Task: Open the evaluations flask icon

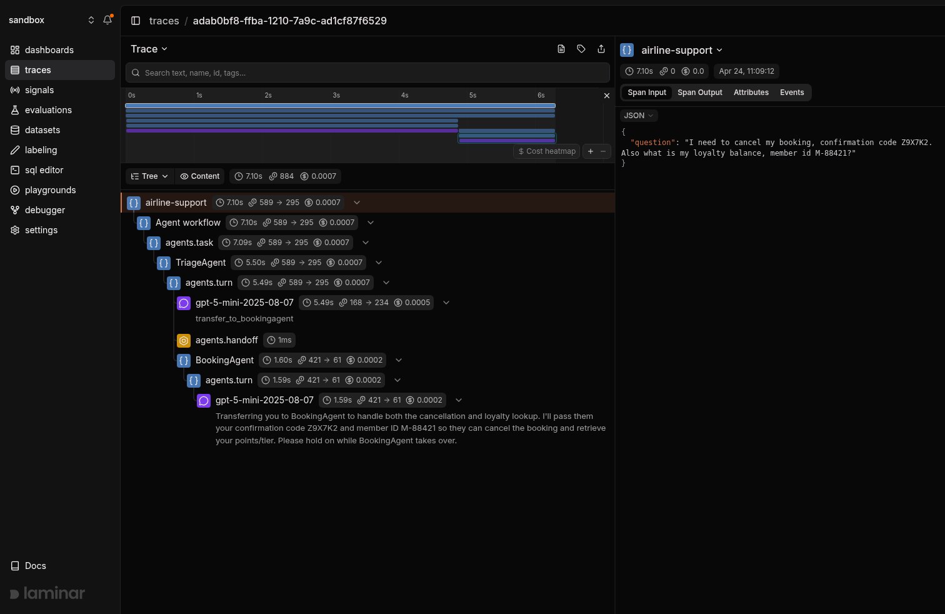Action: pos(15,110)
